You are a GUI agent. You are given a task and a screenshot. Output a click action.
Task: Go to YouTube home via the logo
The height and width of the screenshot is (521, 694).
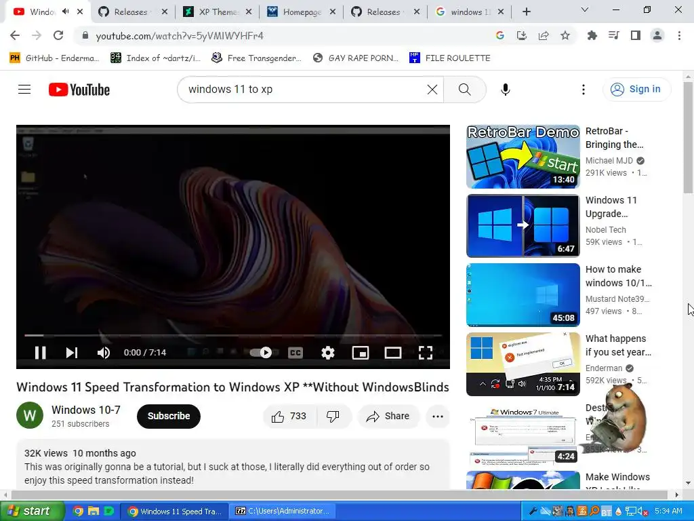[79, 90]
